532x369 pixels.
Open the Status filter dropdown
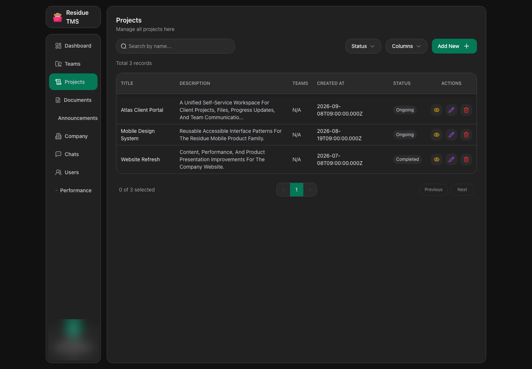tap(363, 46)
